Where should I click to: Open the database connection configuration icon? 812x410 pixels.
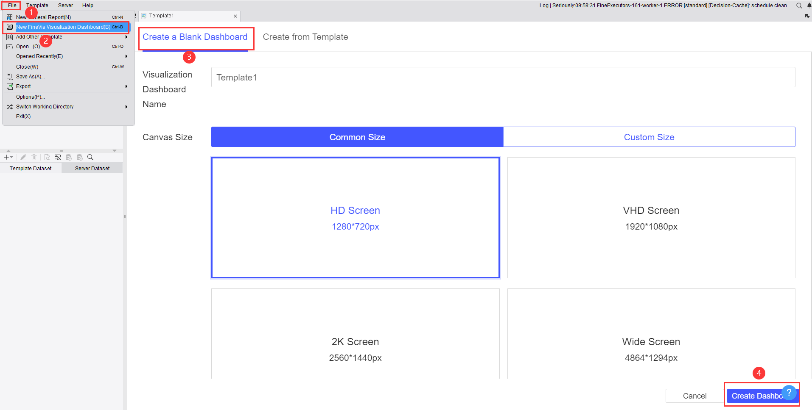coord(58,157)
